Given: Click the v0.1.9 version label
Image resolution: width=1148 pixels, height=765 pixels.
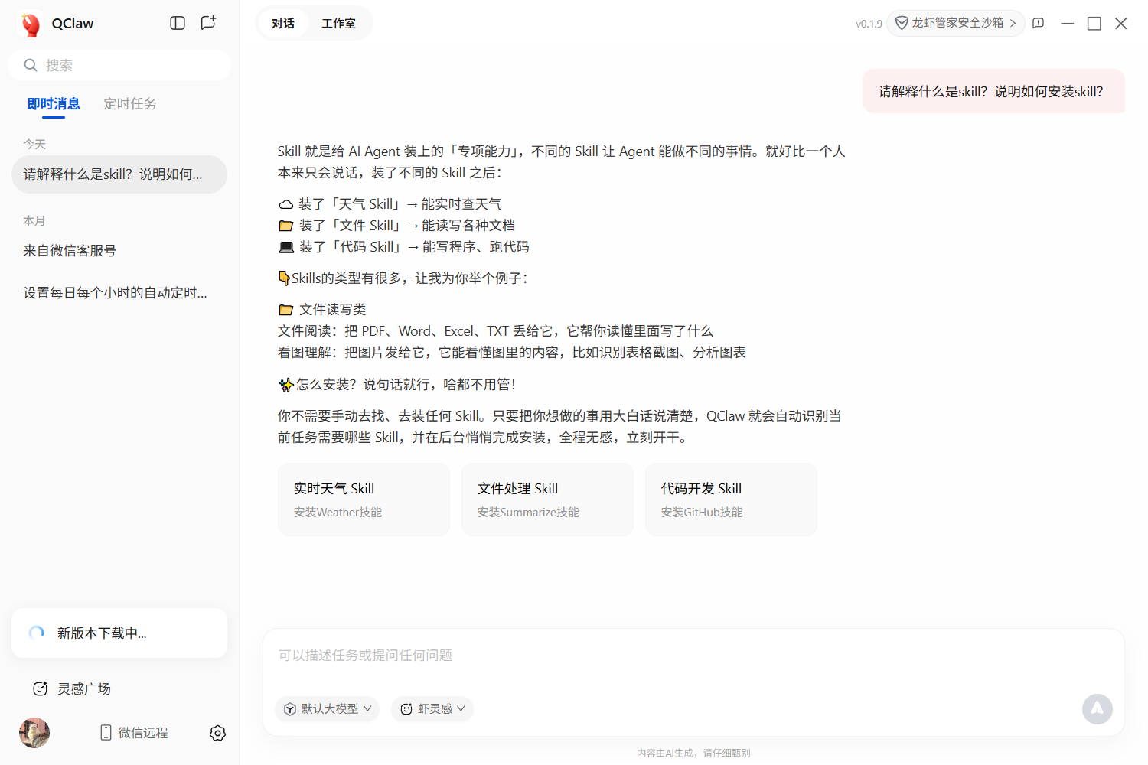Looking at the screenshot, I should [869, 24].
